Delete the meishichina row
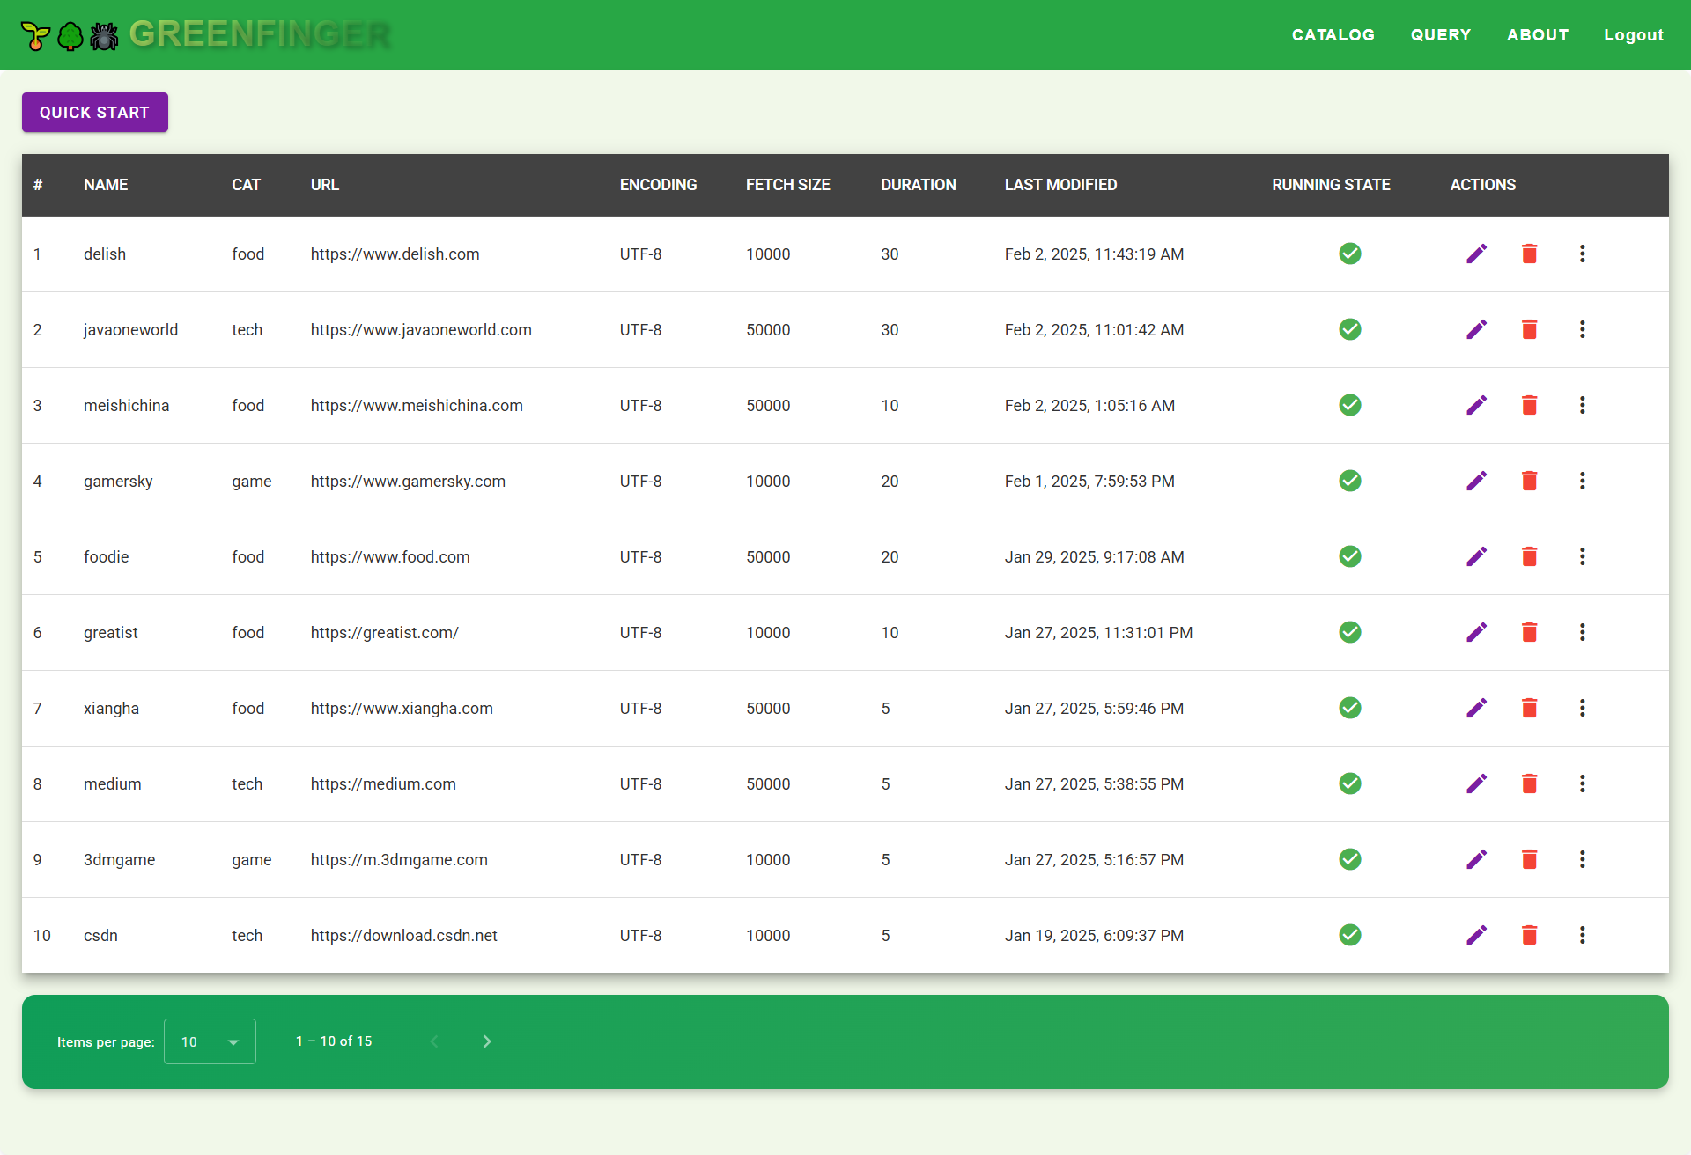Viewport: 1691px width, 1155px height. pos(1530,405)
